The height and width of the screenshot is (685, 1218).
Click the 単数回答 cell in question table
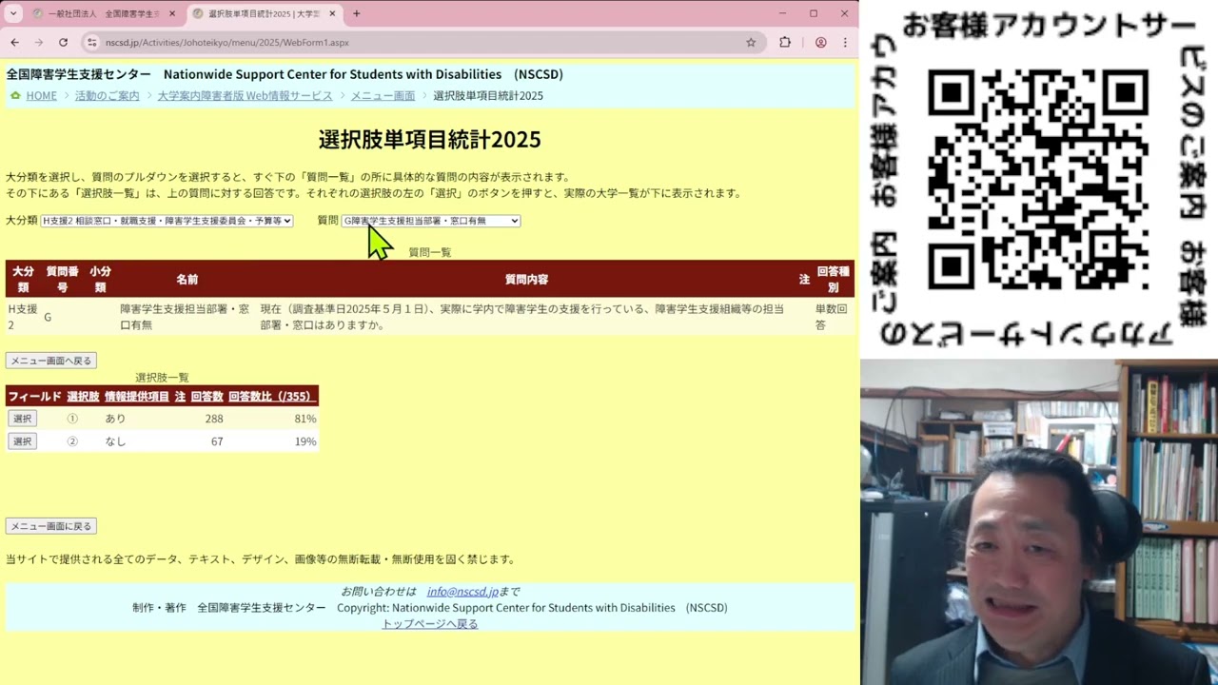833,317
